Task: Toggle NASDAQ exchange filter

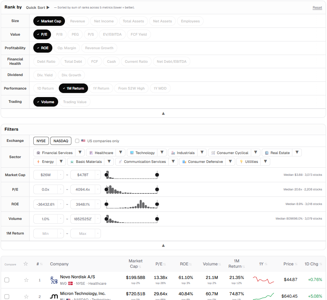Action: pos(61,141)
